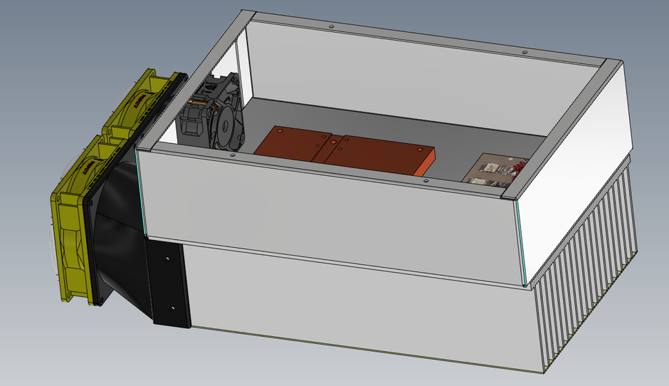
Task: Select the copper block inside the enclosure
Action: pos(344,151)
